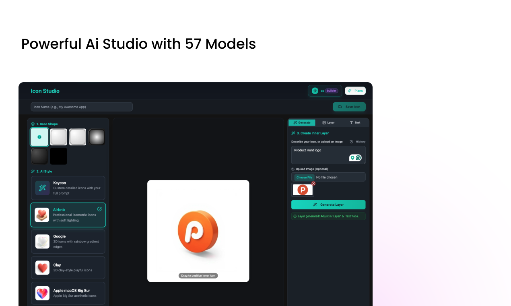Click the Create Inner Layer wand icon
The height and width of the screenshot is (306, 511).
(x=293, y=133)
